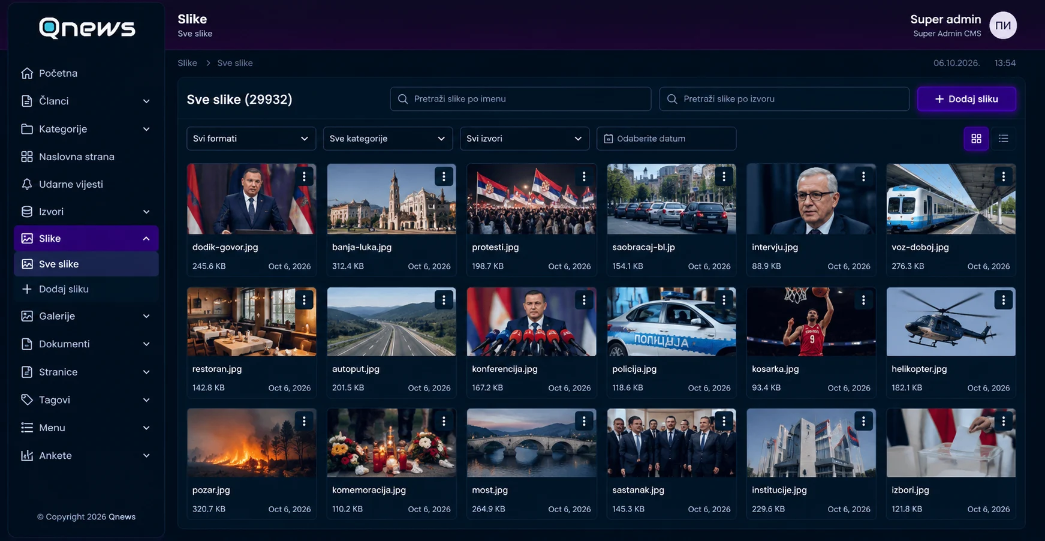This screenshot has width=1045, height=541.
Task: Open the autoput.jpg thumbnail
Action: coord(392,321)
